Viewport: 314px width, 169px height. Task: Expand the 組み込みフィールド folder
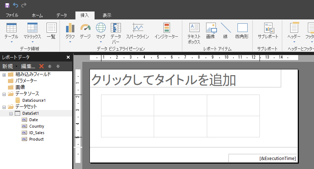coord(4,75)
